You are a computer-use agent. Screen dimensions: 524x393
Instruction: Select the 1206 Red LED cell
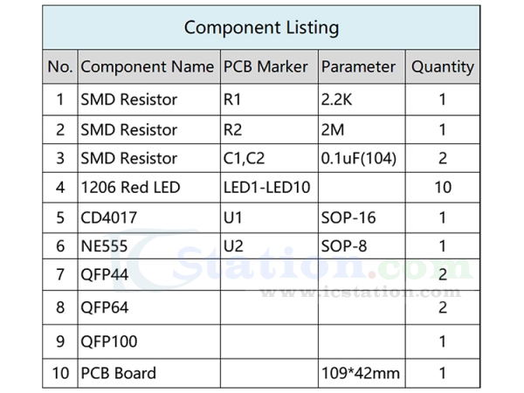tap(129, 187)
